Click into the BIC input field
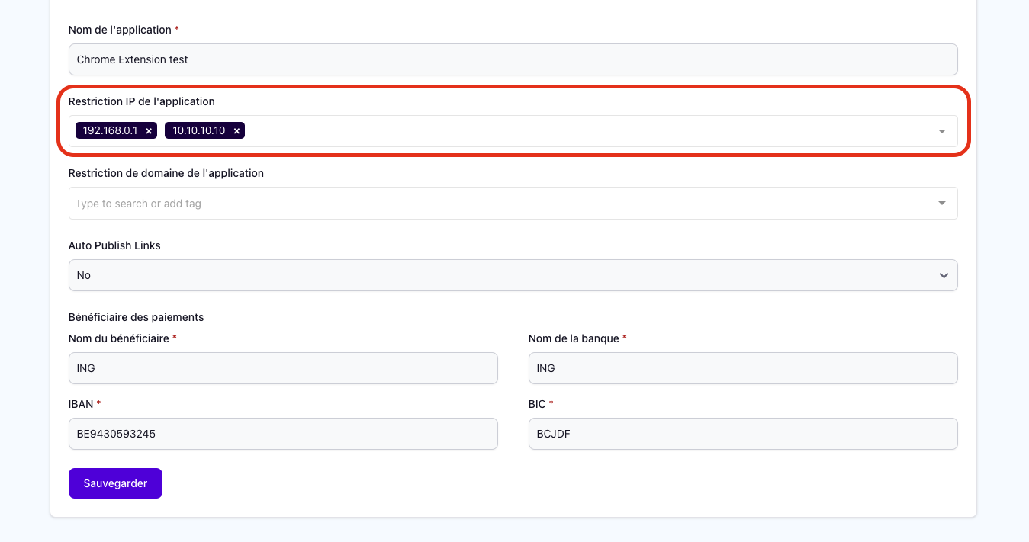This screenshot has width=1029, height=542. [742, 434]
